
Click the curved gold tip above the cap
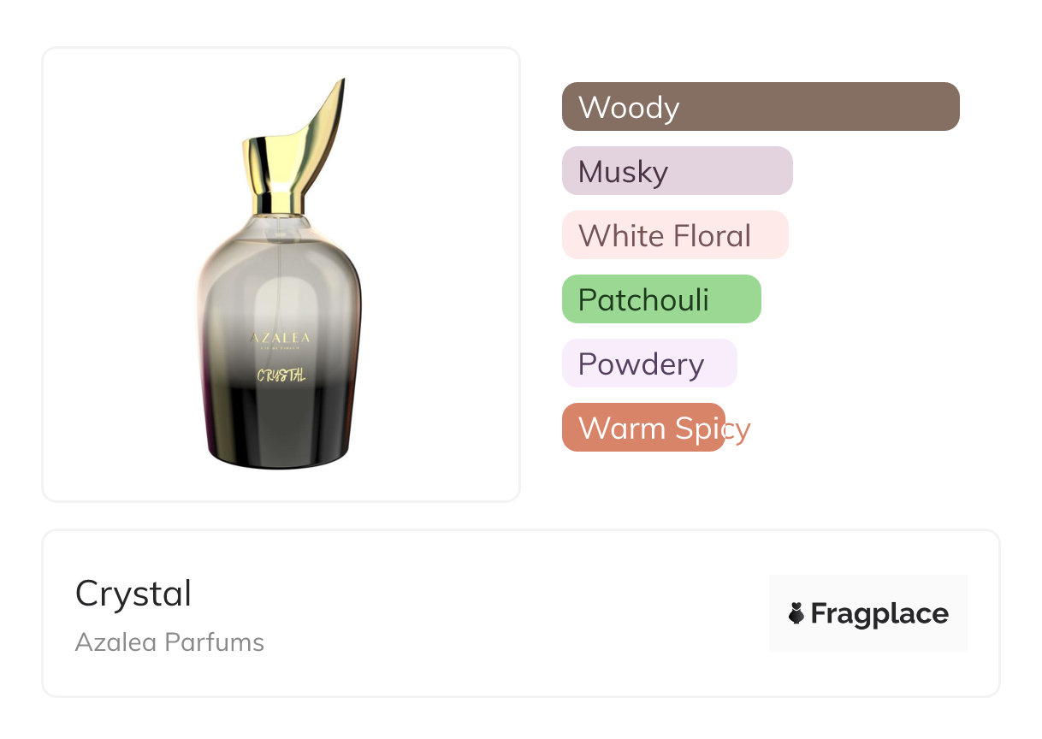329,107
